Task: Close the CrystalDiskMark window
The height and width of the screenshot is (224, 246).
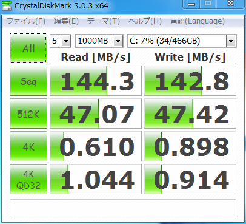Action: (230, 4)
